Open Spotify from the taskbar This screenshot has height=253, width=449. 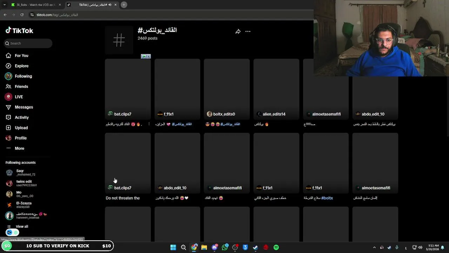[276, 247]
